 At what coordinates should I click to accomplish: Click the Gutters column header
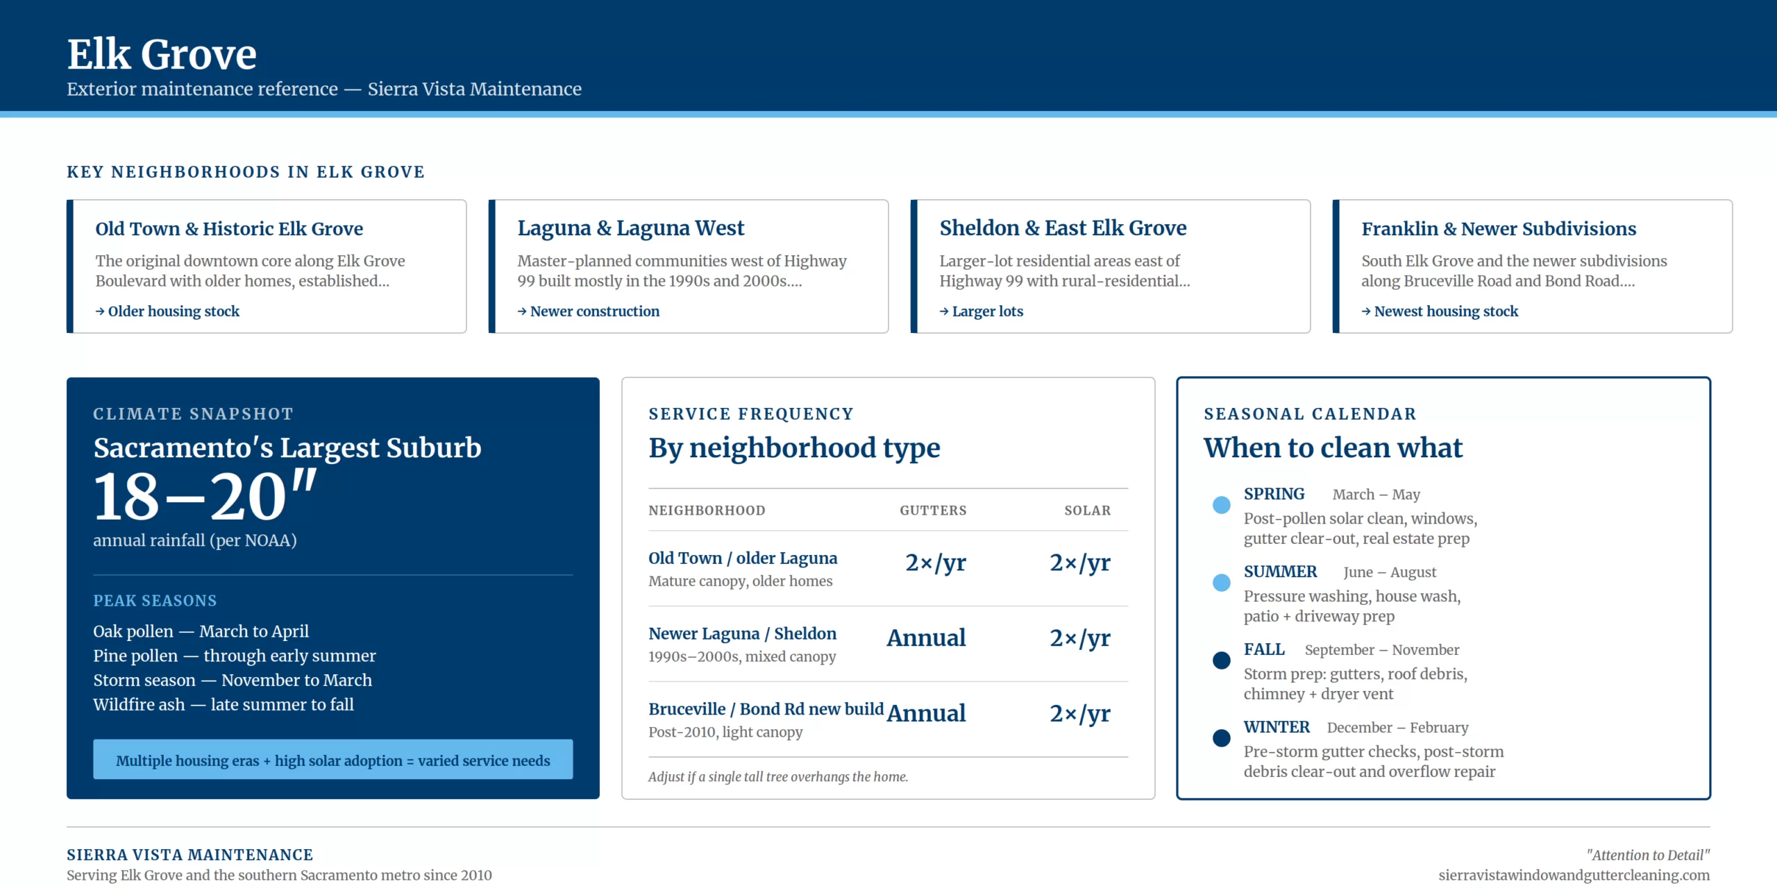[933, 511]
